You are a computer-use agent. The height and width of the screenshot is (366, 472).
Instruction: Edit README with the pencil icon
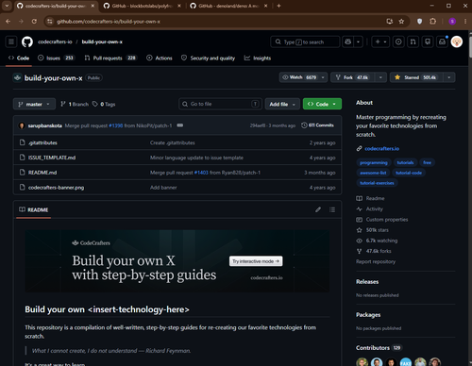(318, 209)
